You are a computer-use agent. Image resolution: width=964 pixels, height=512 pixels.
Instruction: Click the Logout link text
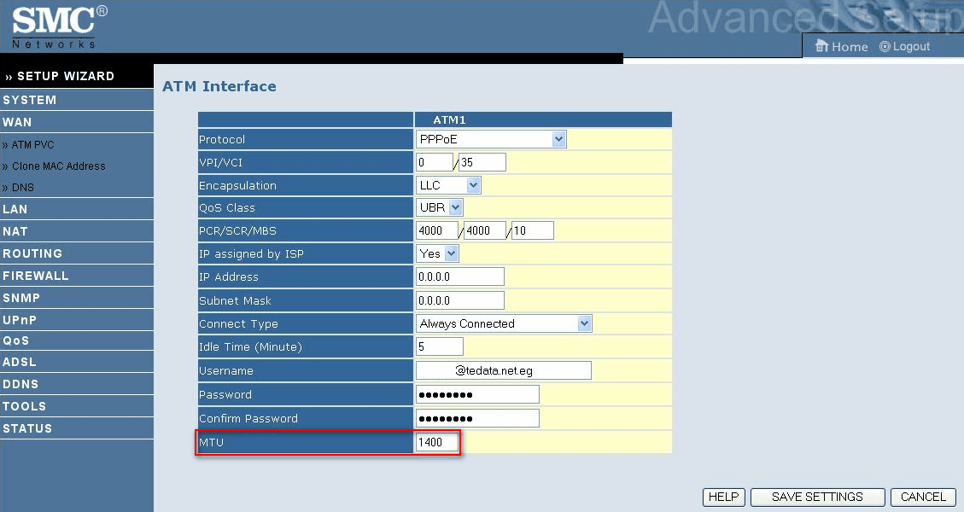[911, 47]
